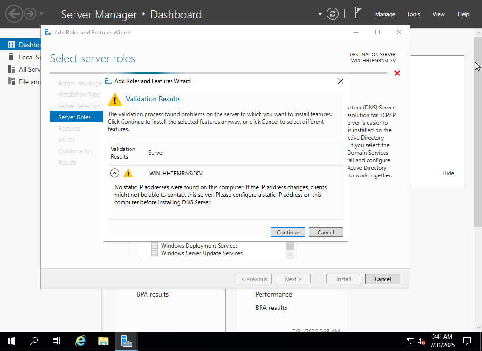The image size is (482, 351).
Task: Open dropdown arrow left of refresh icon
Action: [320, 14]
